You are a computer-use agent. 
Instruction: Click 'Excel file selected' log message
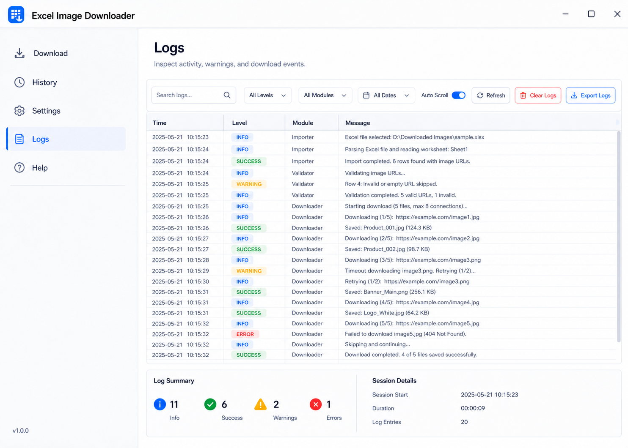[x=414, y=137]
